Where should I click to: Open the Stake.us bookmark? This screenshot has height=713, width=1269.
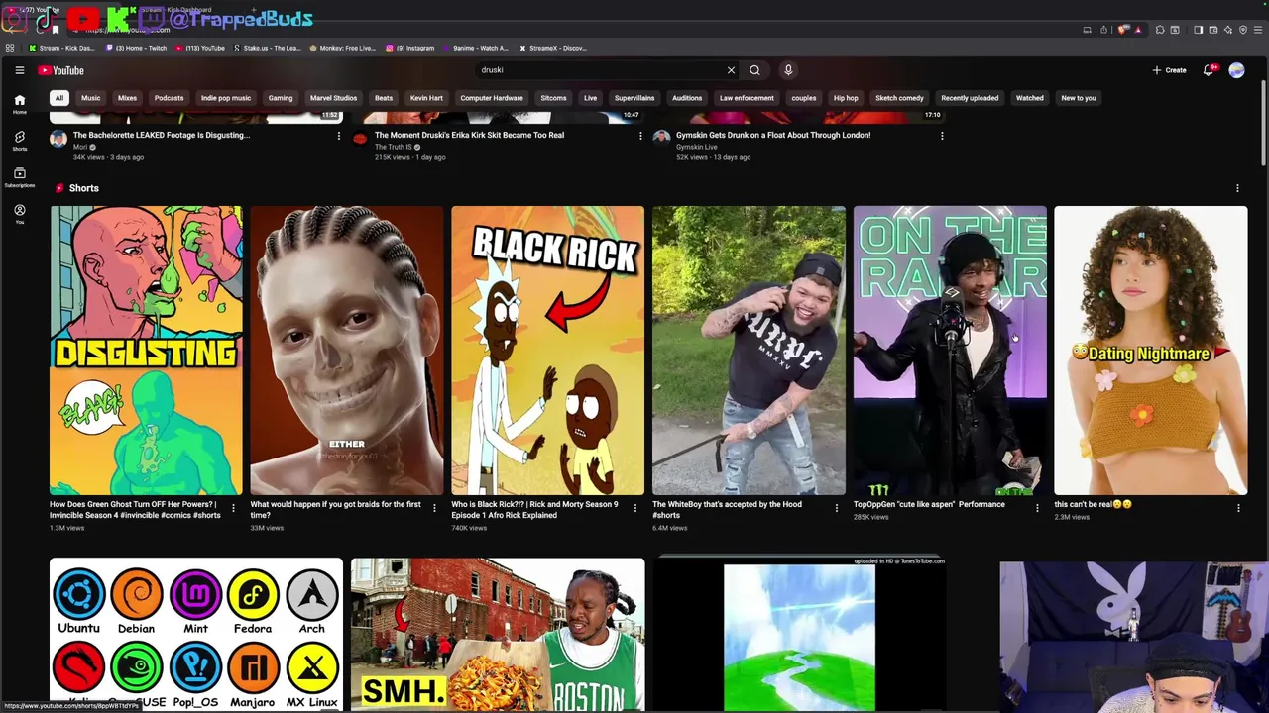pos(268,48)
